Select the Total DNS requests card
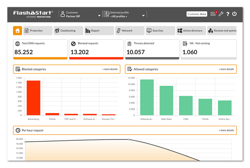Viewport: 250px width, 168px height. click(x=40, y=49)
